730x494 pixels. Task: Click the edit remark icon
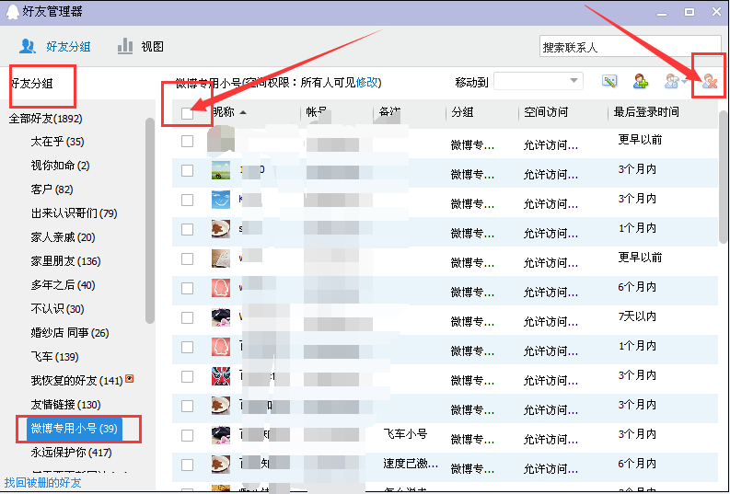pyautogui.click(x=609, y=82)
